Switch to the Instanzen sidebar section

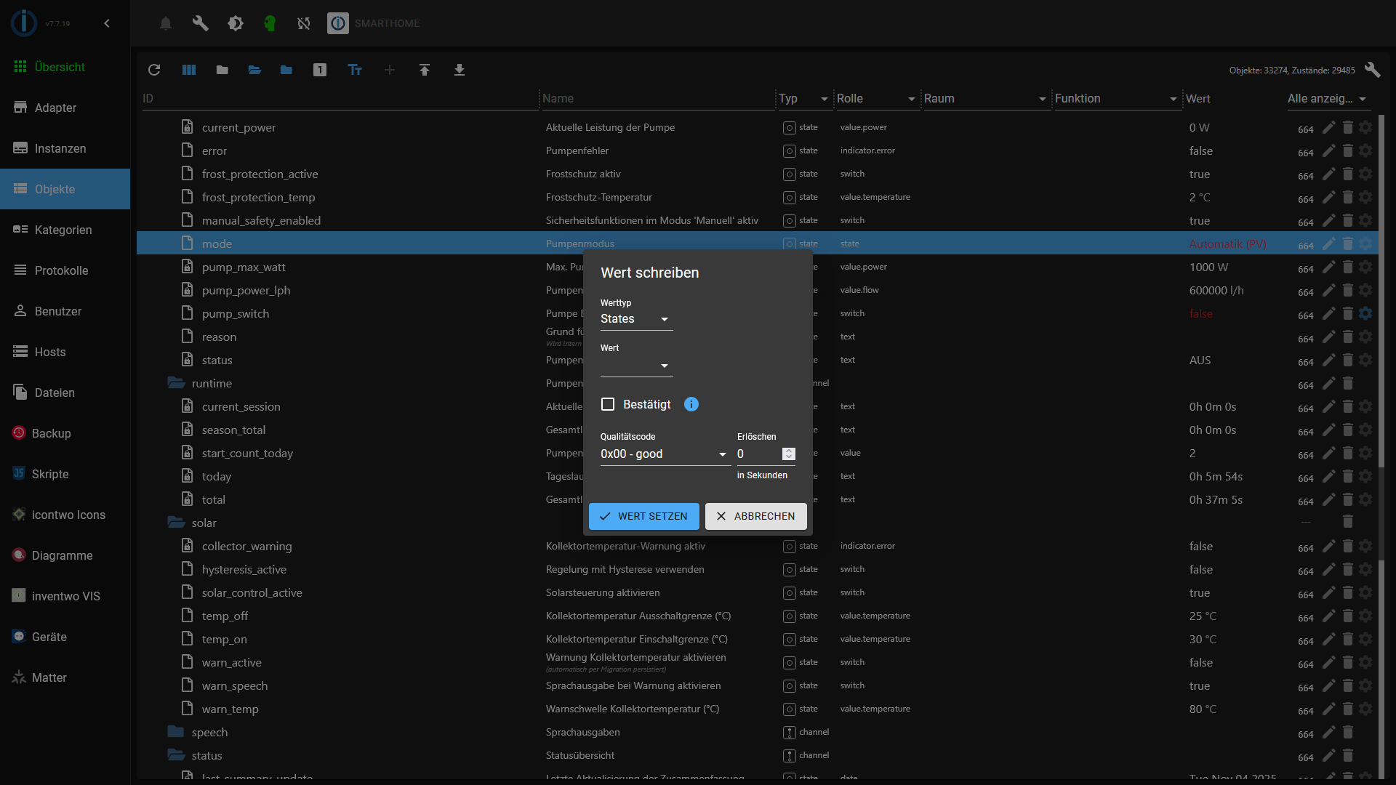click(x=59, y=148)
